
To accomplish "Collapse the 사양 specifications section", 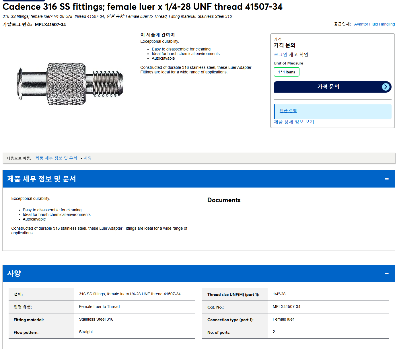I will pyautogui.click(x=386, y=274).
